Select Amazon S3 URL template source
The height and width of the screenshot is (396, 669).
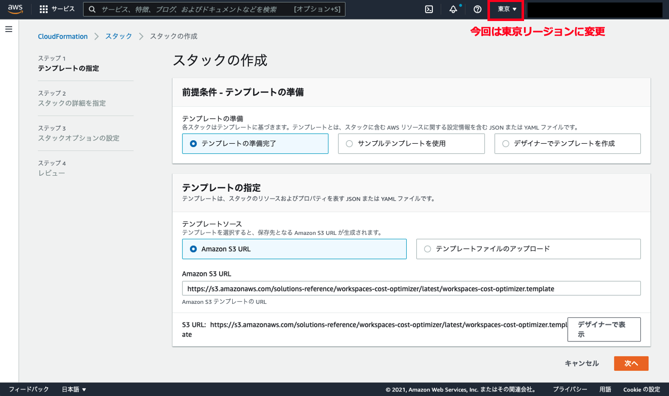294,249
